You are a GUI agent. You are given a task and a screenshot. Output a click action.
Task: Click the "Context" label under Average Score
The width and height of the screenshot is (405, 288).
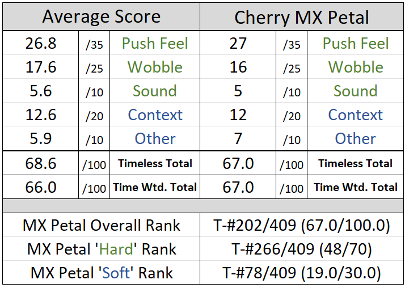155,115
